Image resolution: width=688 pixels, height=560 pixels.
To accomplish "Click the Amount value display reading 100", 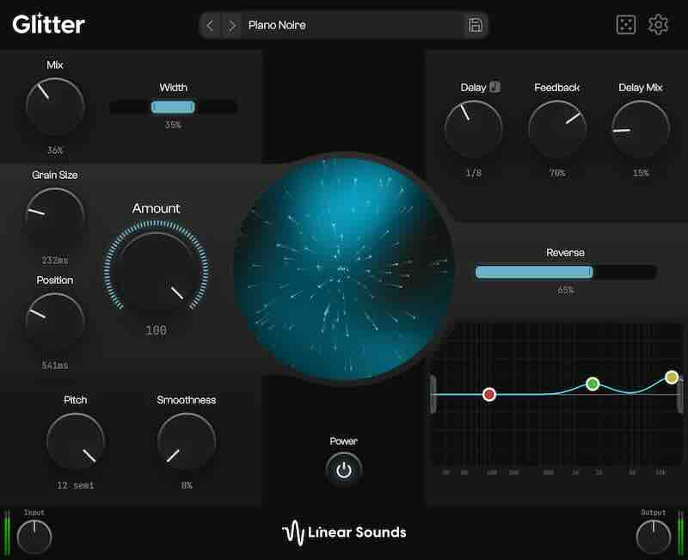I will pyautogui.click(x=156, y=329).
